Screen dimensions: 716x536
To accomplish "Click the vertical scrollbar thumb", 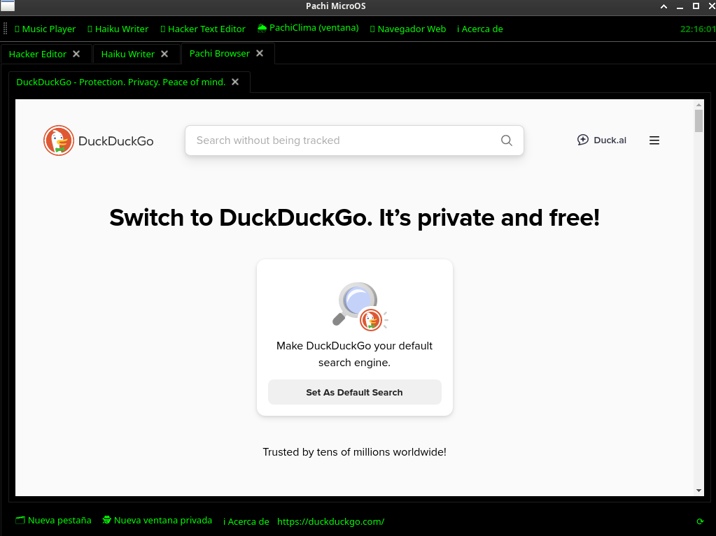I will click(699, 121).
